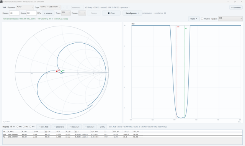Click the Отключить button
This screenshot has height=146, width=245.
tap(75, 7)
